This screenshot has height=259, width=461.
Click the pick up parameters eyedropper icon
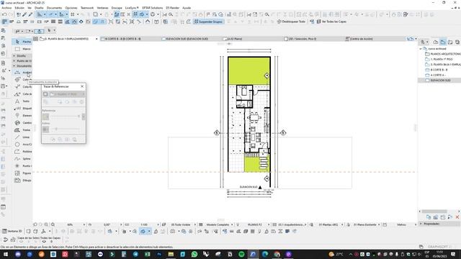pyautogui.click(x=24, y=14)
